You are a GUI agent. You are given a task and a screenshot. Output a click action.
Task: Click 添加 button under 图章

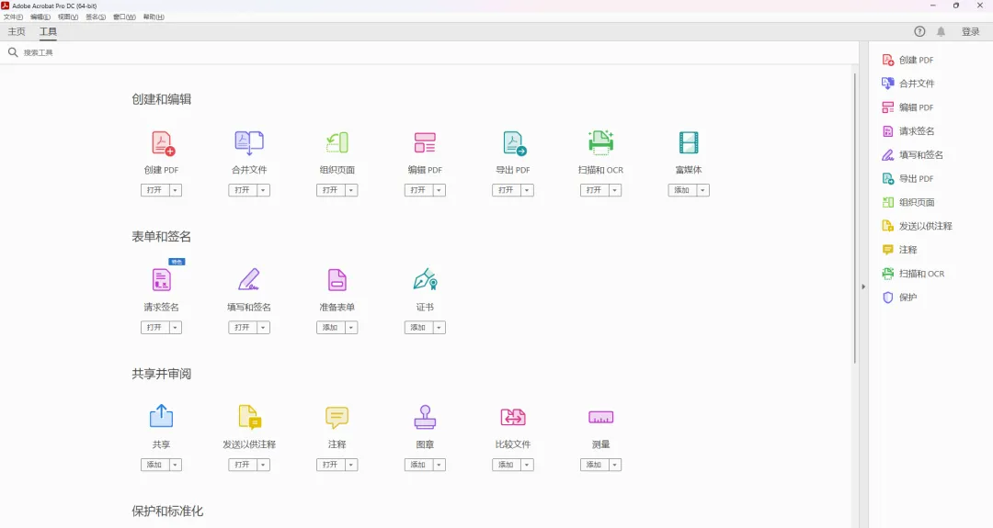[418, 465]
